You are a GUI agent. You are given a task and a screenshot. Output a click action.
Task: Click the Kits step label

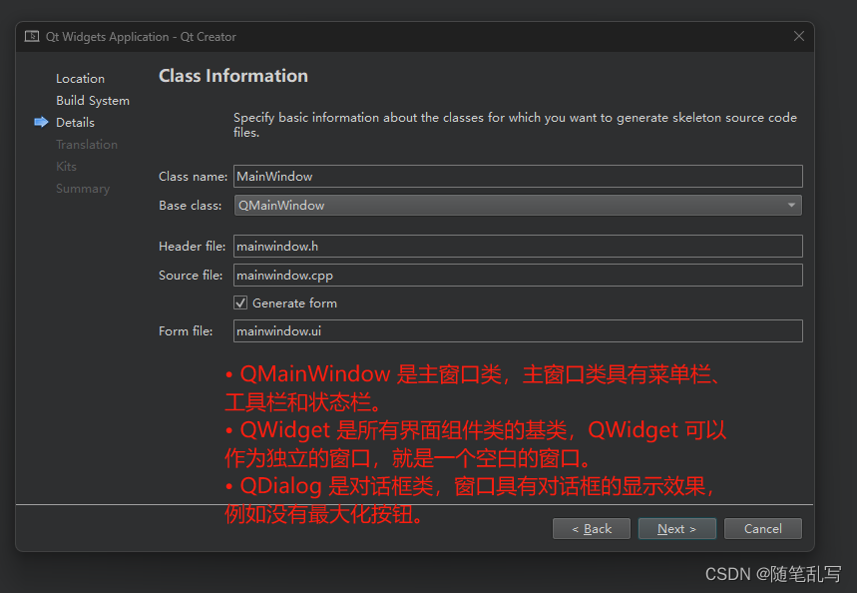coord(66,167)
